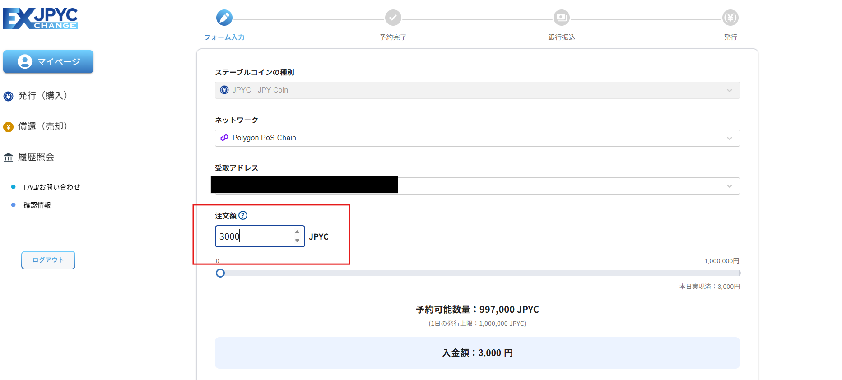Click 入金額：3,000 円 banner
The width and height of the screenshot is (842, 380).
[477, 353]
